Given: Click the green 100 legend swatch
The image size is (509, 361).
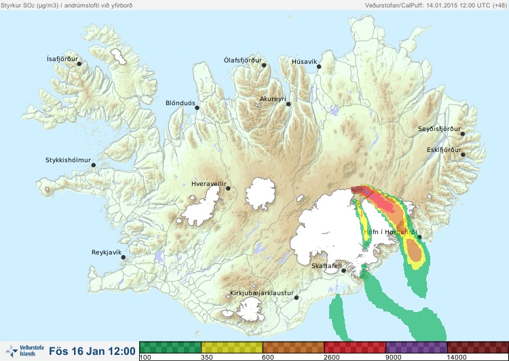Looking at the screenshot, I should 170,347.
